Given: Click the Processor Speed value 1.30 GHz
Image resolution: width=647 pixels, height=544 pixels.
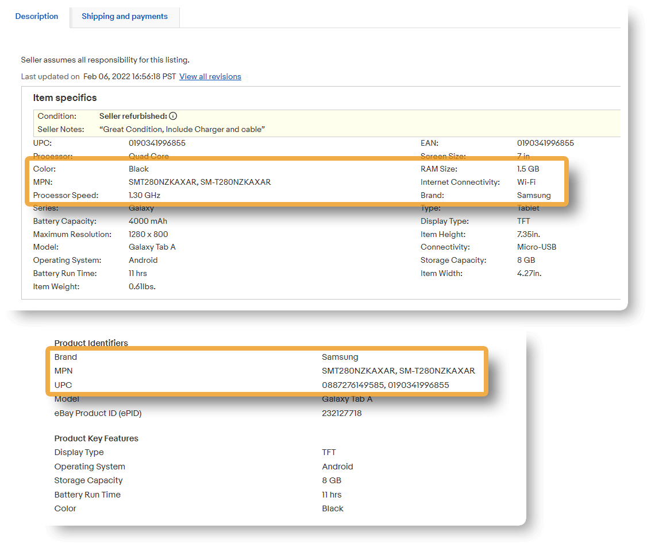Looking at the screenshot, I should (x=144, y=195).
